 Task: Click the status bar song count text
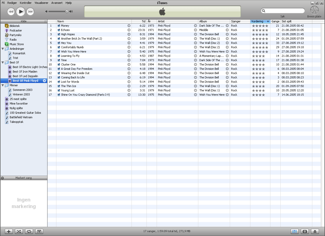coord(167,231)
